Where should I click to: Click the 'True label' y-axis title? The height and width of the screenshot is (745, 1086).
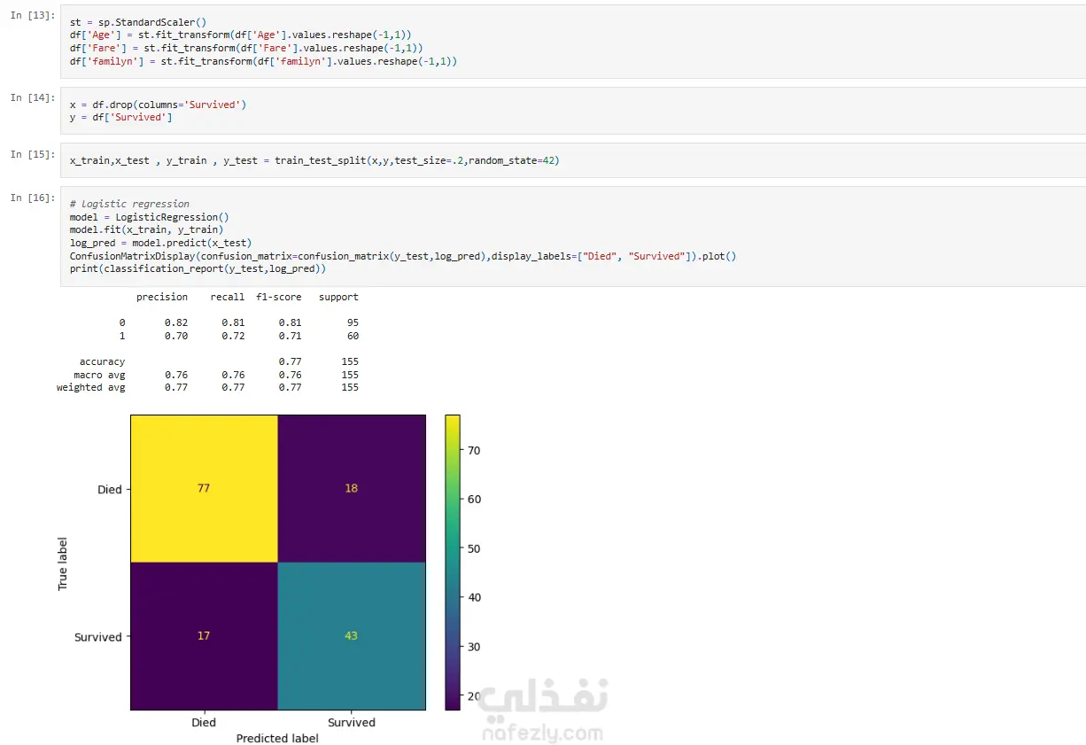click(x=63, y=563)
